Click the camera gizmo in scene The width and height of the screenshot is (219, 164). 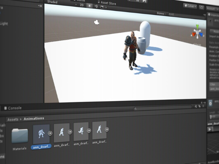coord(96,22)
